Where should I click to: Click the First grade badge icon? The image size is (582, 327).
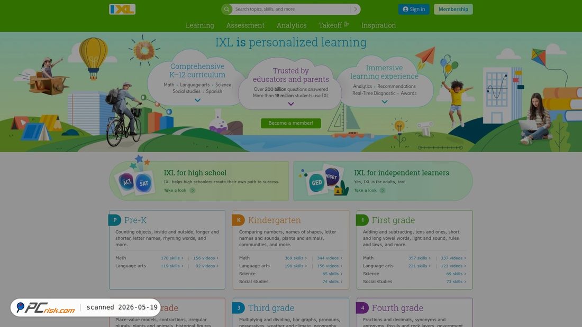click(x=362, y=220)
